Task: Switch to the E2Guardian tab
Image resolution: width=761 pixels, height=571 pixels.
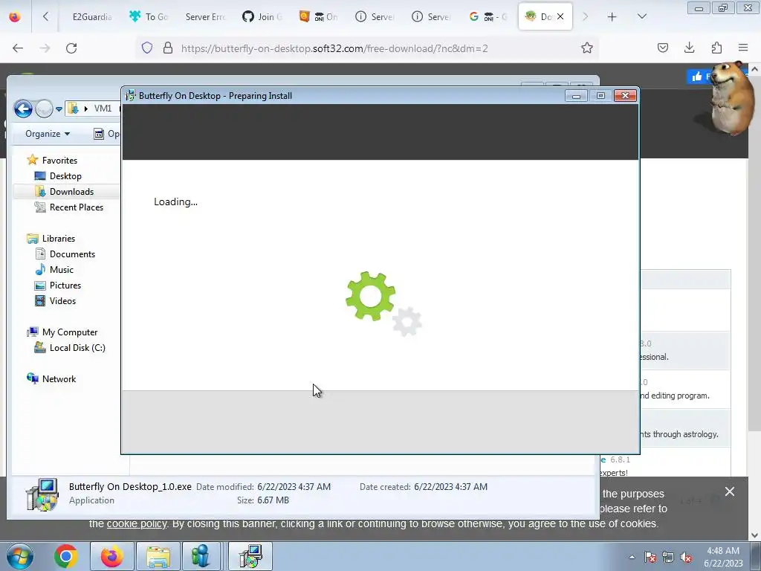Action: [x=91, y=16]
